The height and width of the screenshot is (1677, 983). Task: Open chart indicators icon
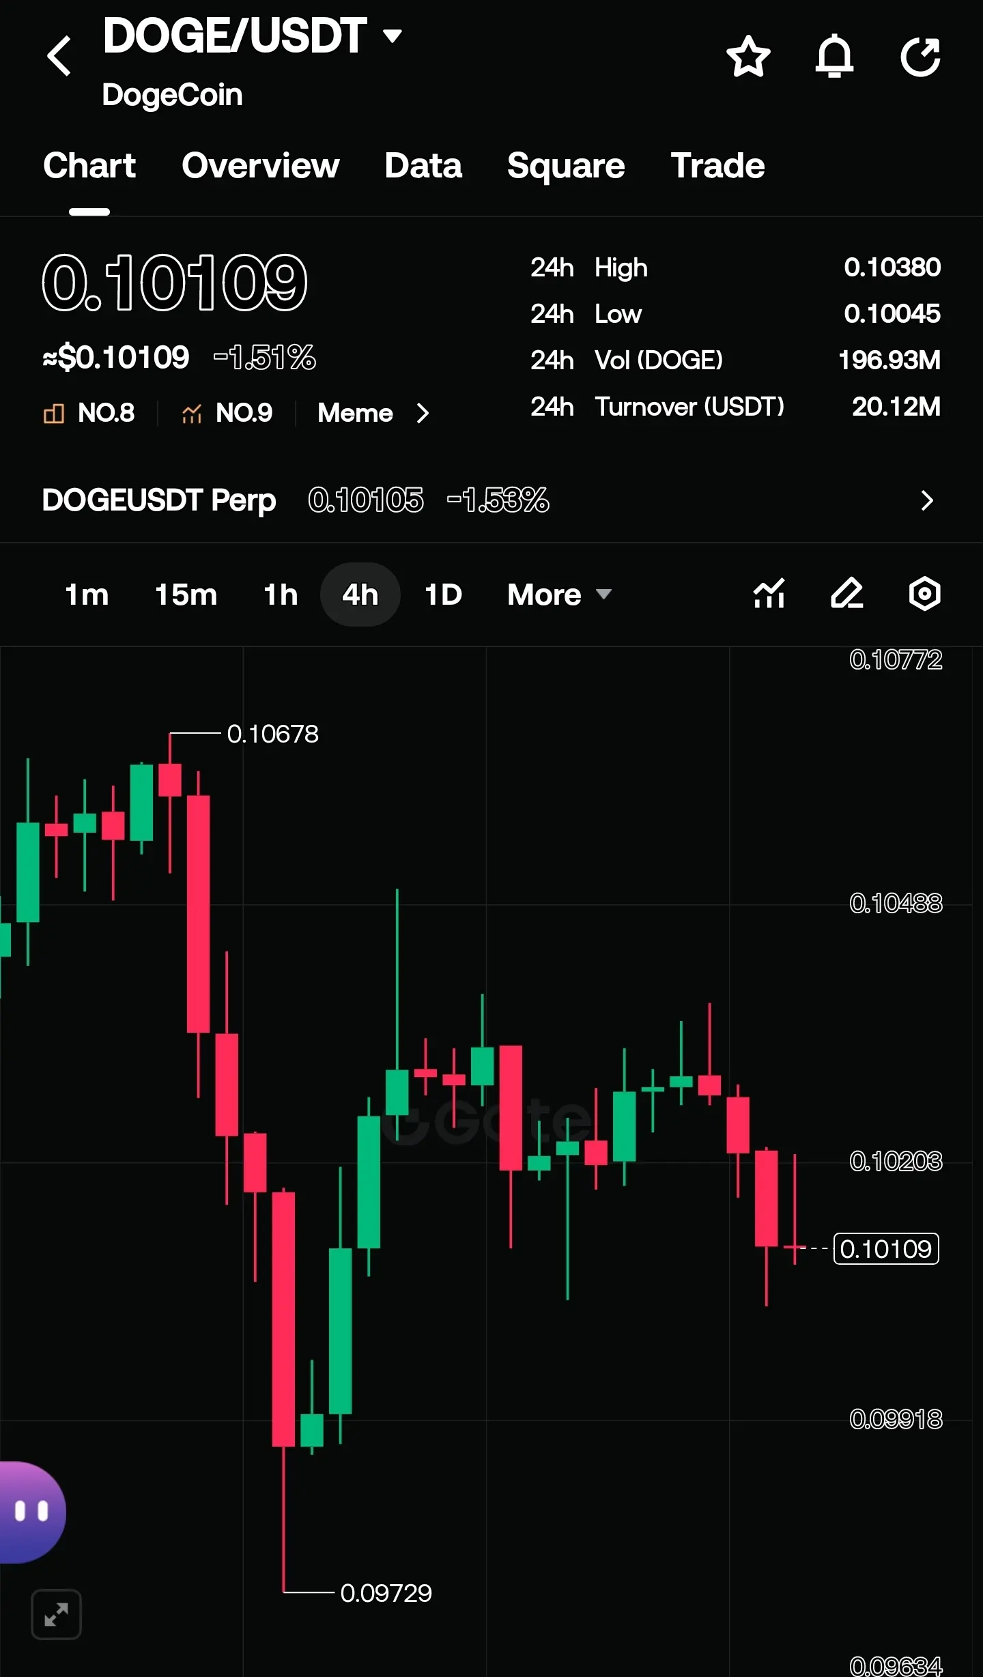click(x=769, y=593)
